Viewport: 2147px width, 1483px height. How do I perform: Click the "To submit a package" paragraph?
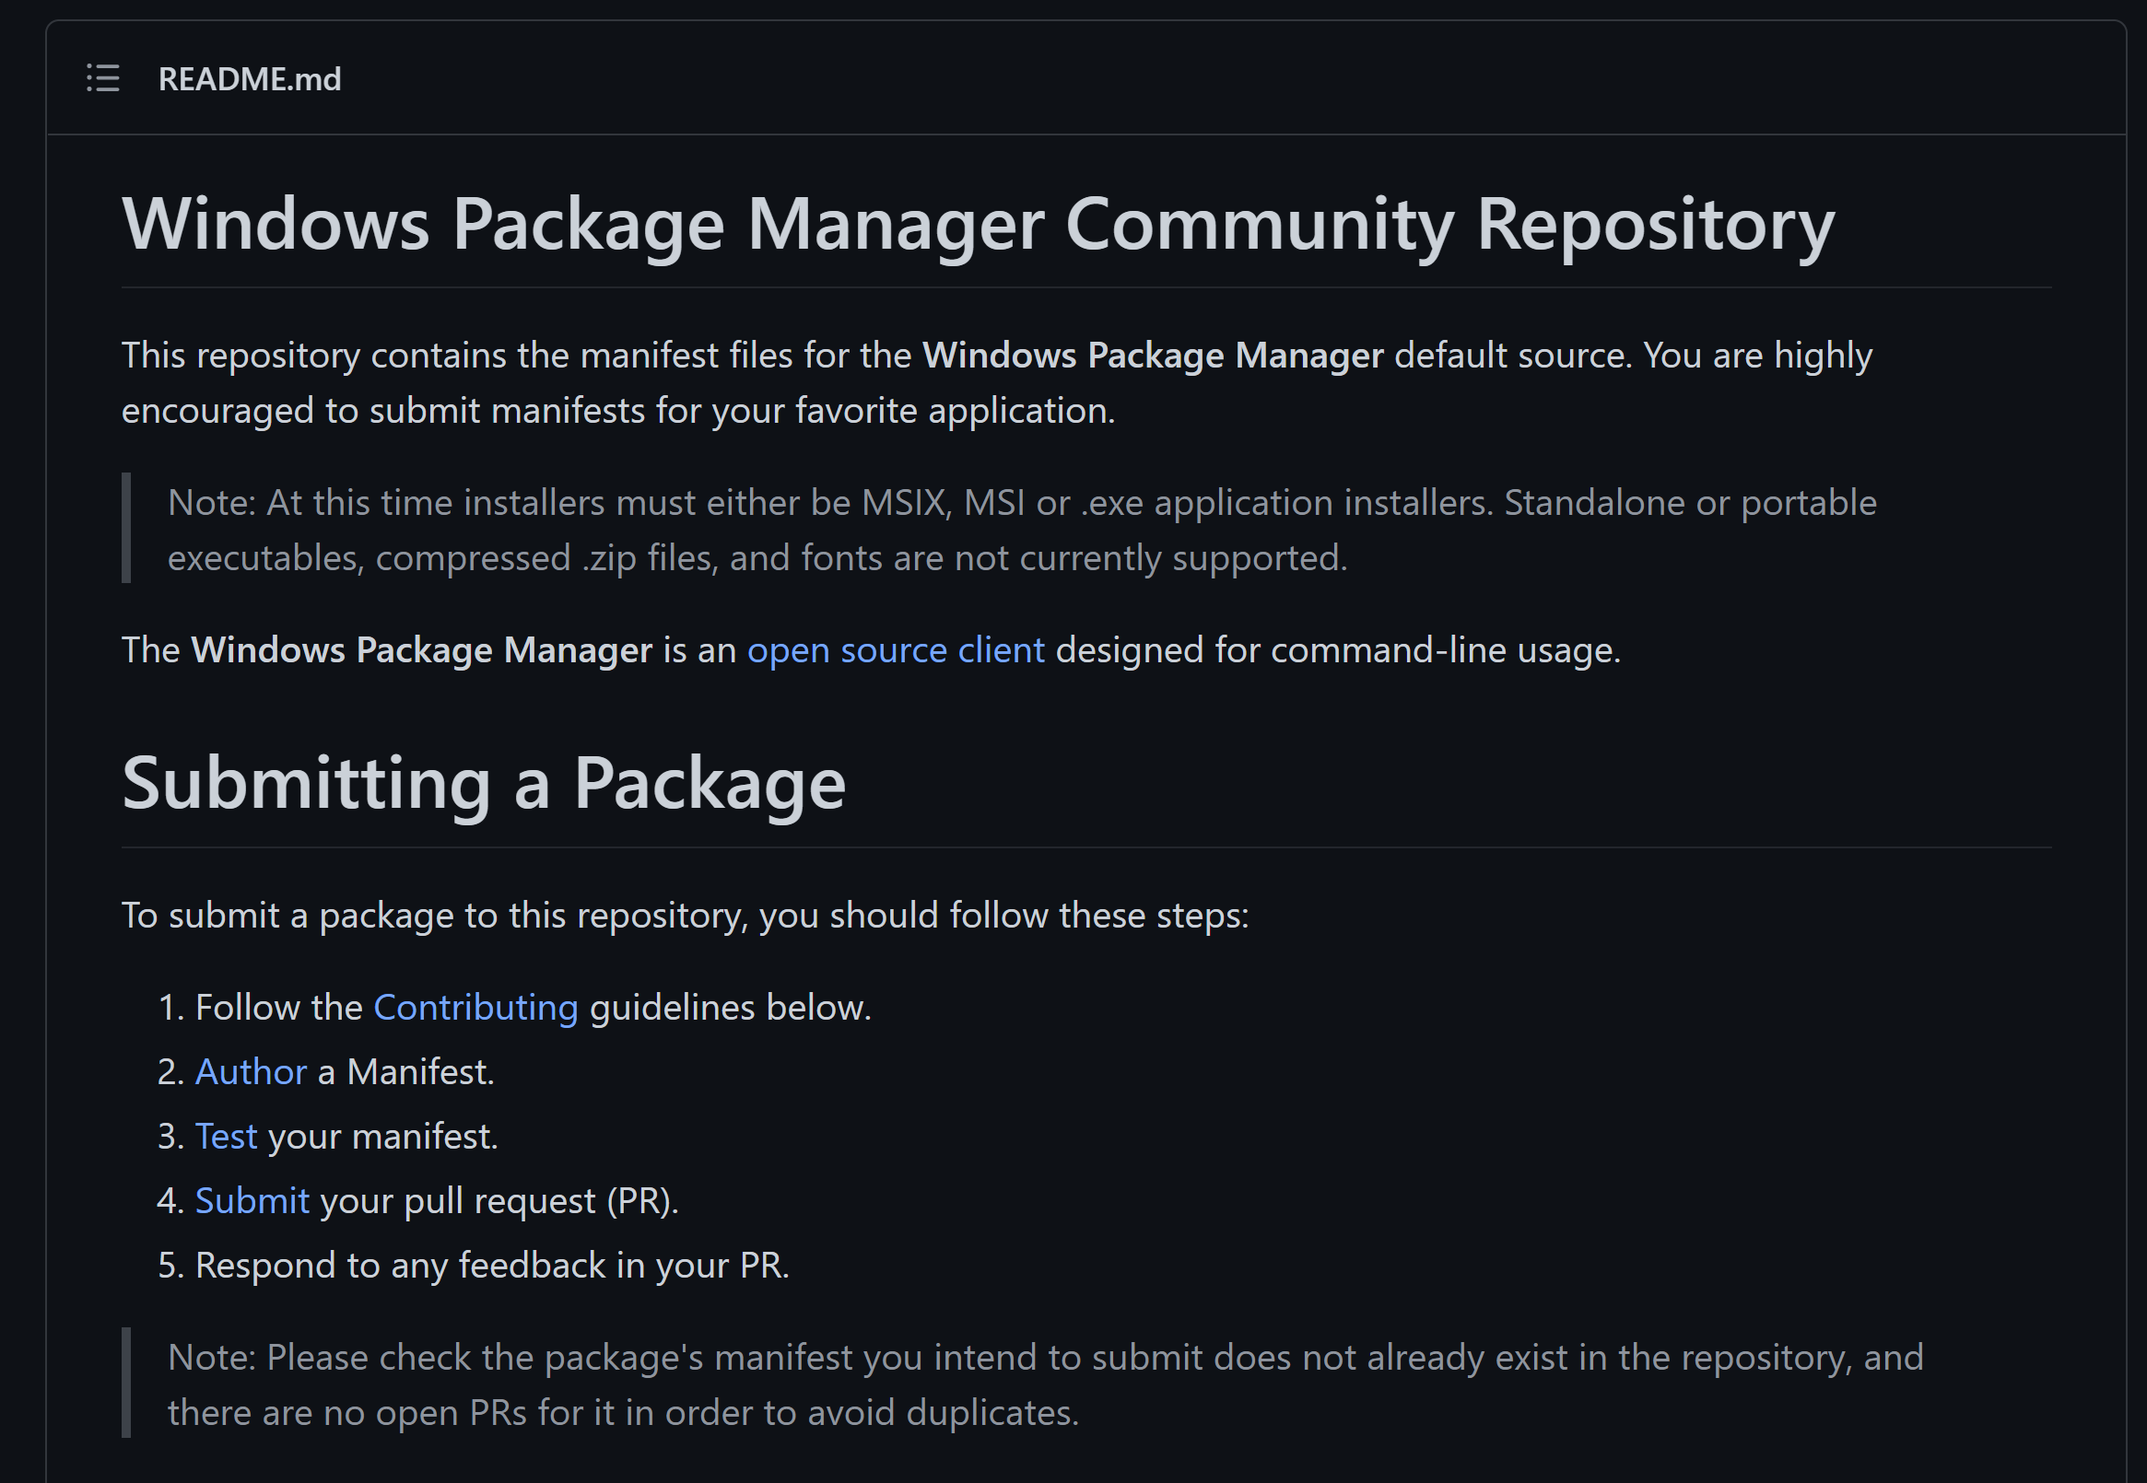685,915
